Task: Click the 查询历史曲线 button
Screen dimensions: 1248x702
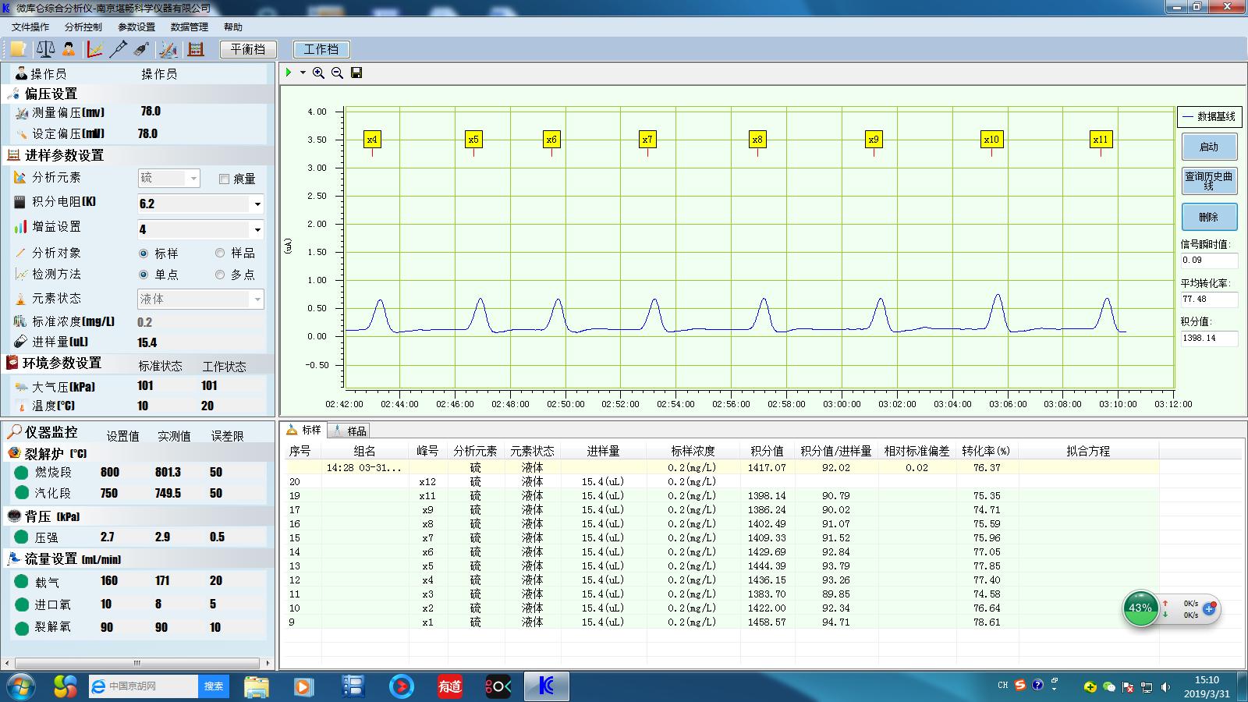Action: (x=1208, y=181)
